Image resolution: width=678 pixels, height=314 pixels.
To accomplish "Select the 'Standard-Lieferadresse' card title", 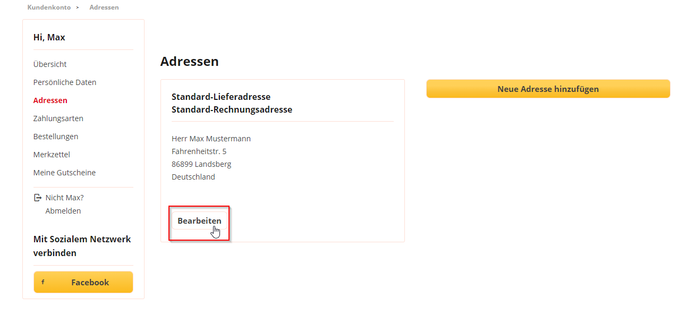I will (x=221, y=97).
